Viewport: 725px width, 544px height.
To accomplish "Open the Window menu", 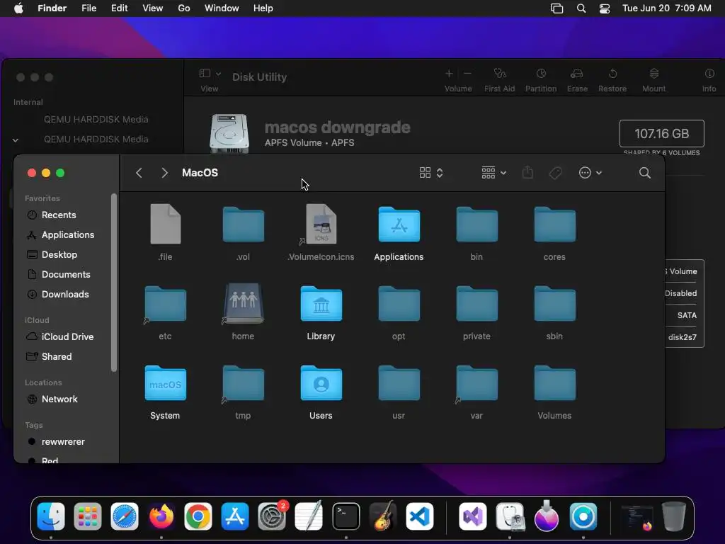I will coord(222,8).
